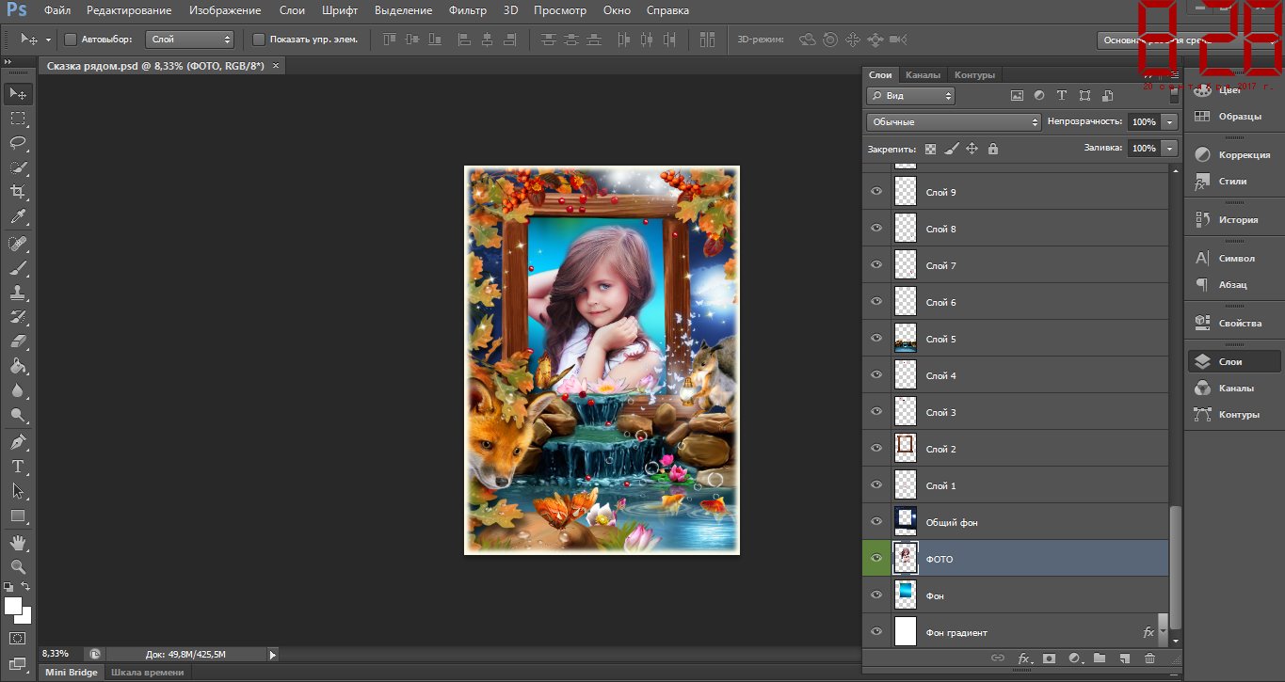Lock transparent pixels
The width and height of the screenshot is (1285, 682).
pos(931,149)
